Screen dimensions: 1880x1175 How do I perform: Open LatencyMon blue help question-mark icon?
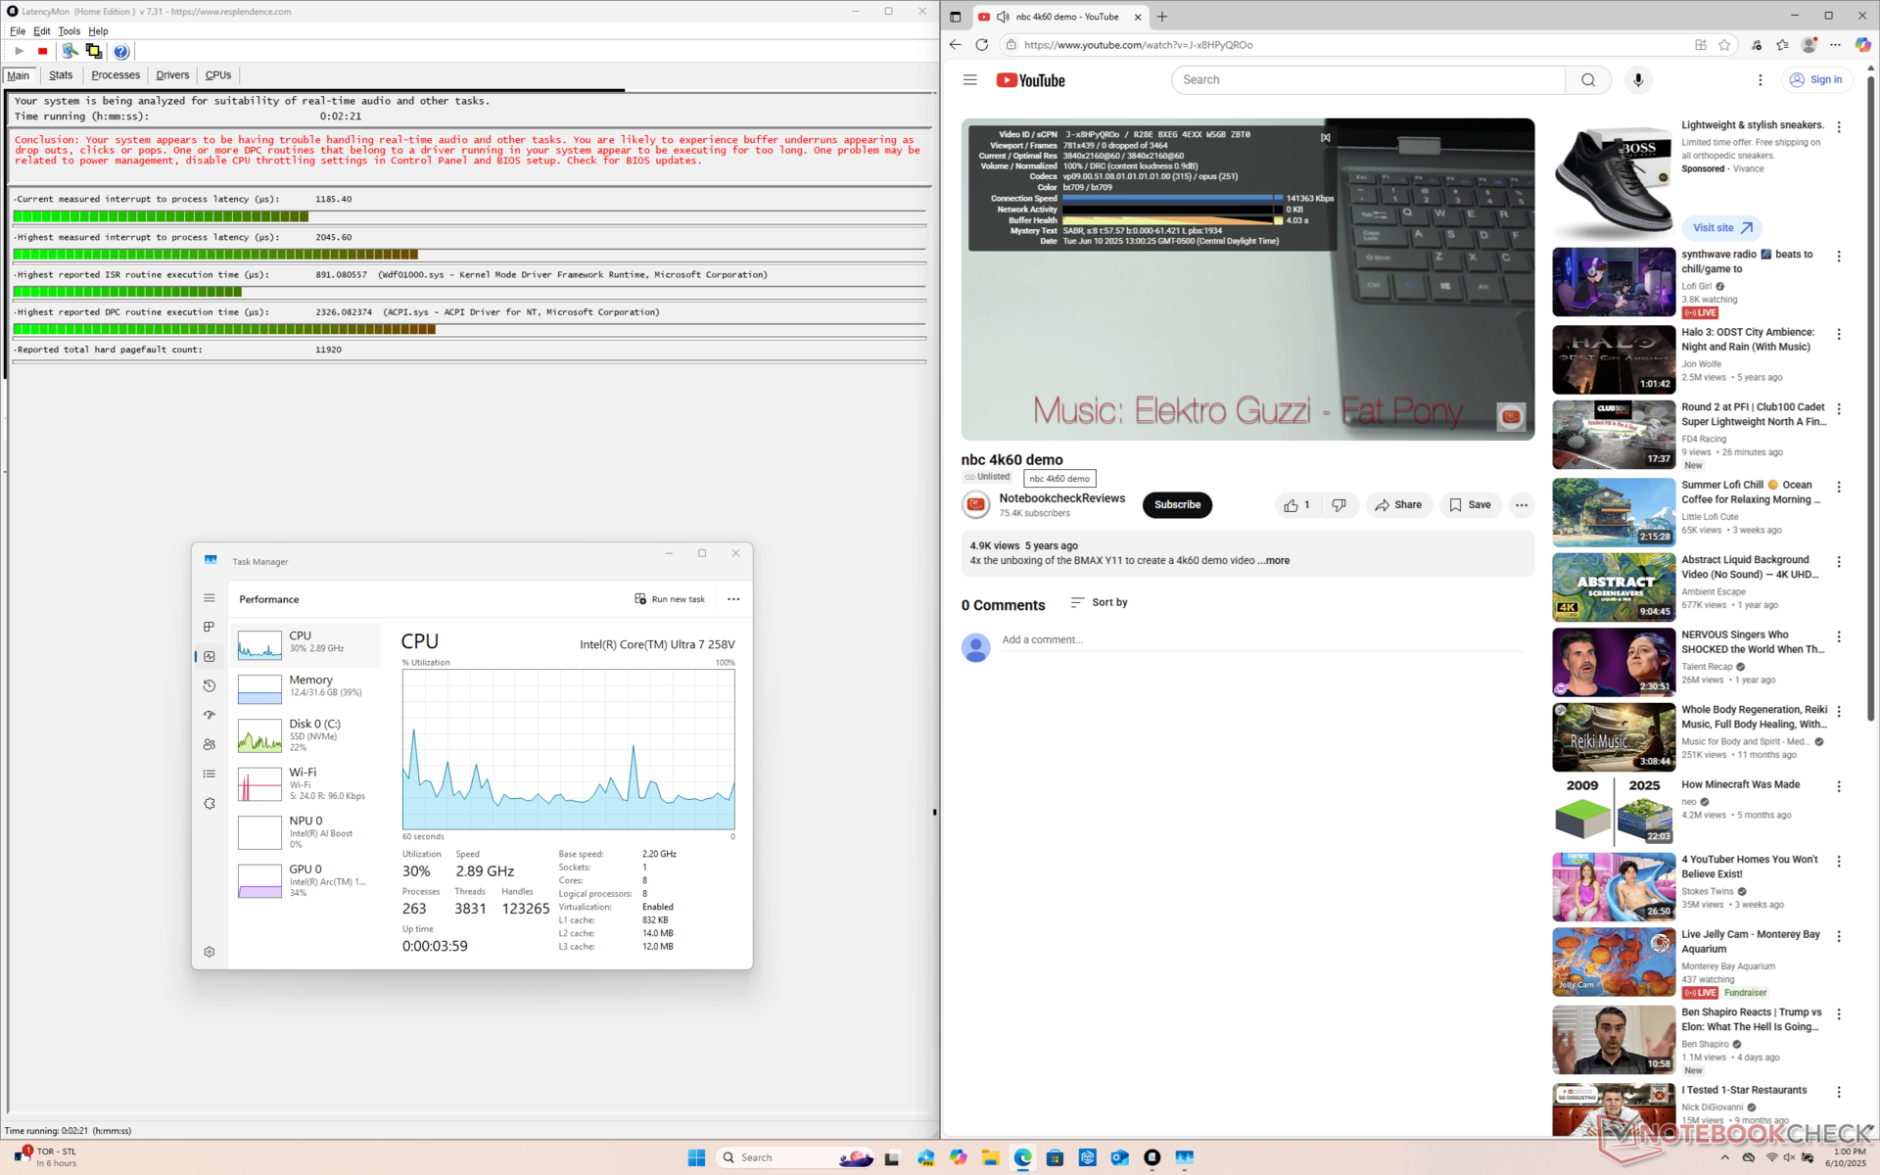coord(120,51)
